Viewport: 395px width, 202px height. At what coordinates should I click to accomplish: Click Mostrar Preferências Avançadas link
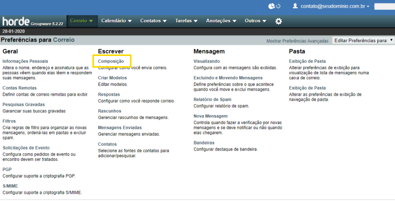pos(297,41)
